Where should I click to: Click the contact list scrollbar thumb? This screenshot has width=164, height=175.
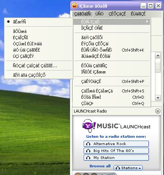coord(158,65)
